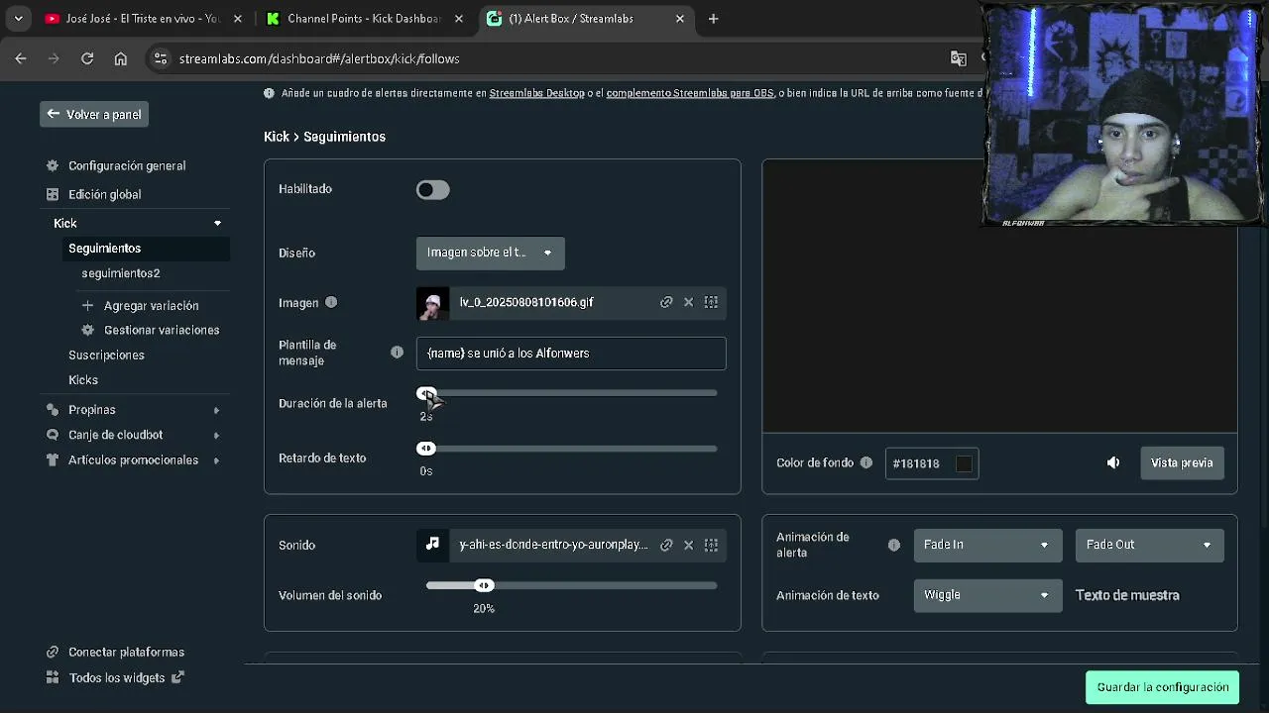1269x713 pixels.
Task: Click the Artículos promocionales shirt icon
Action: click(53, 459)
